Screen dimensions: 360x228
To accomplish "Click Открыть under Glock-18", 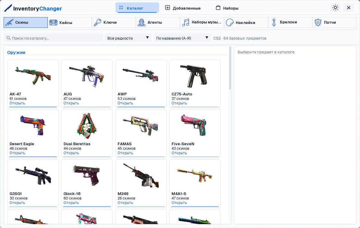I will (71, 203).
